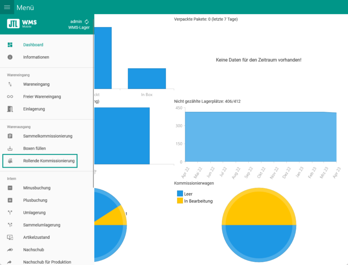Click the Plusbuchung plus icon
Screen dimensions: 348x265
click(x=10, y=200)
